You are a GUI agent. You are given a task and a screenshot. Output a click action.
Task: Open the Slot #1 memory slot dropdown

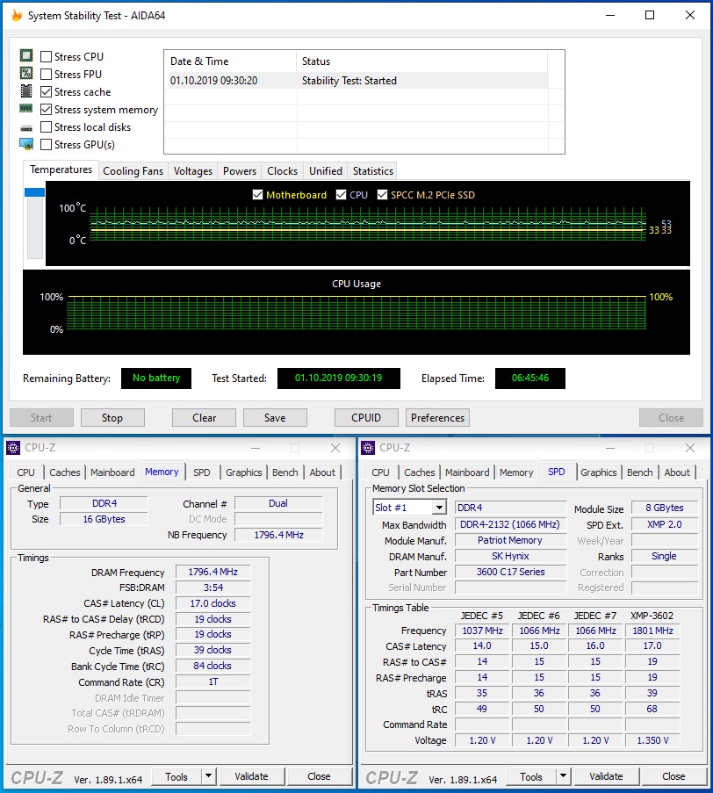(x=439, y=508)
